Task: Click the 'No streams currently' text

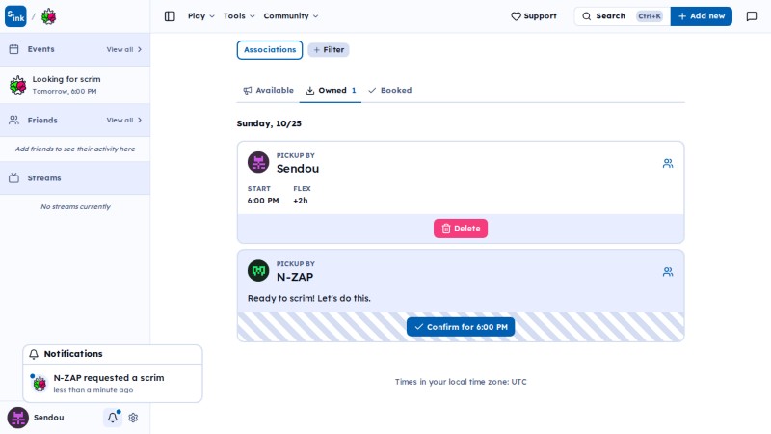Action: click(75, 206)
